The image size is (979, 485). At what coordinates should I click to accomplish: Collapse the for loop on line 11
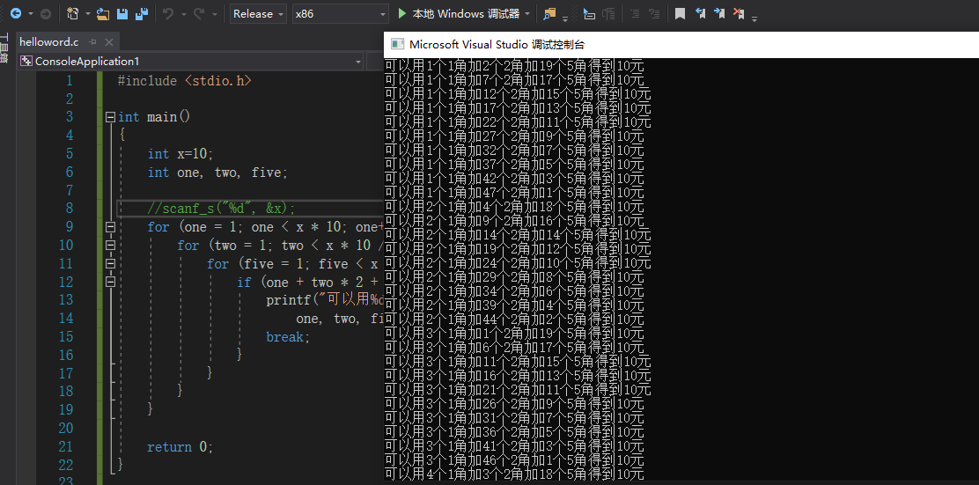(111, 263)
